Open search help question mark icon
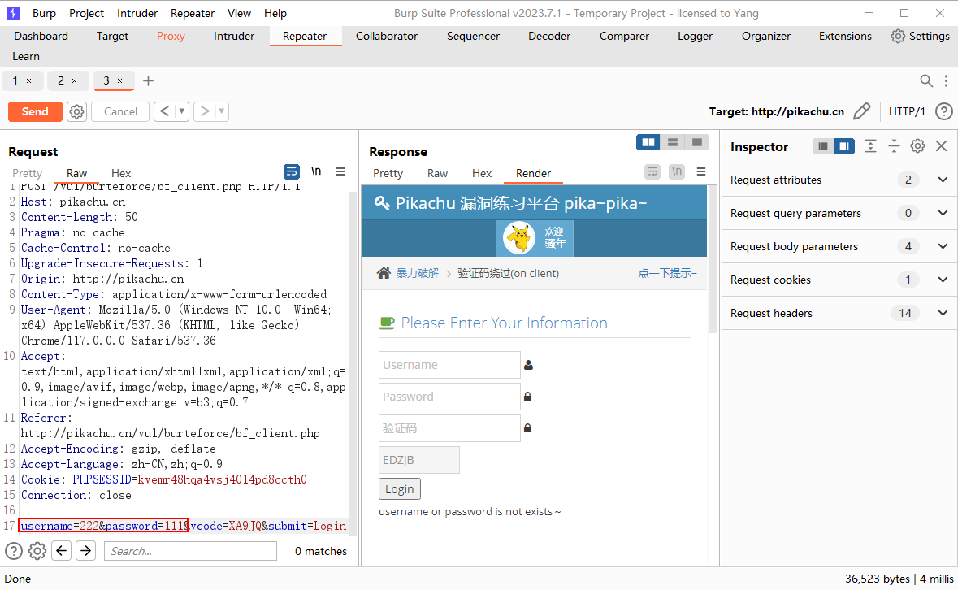The image size is (958, 590). point(14,551)
